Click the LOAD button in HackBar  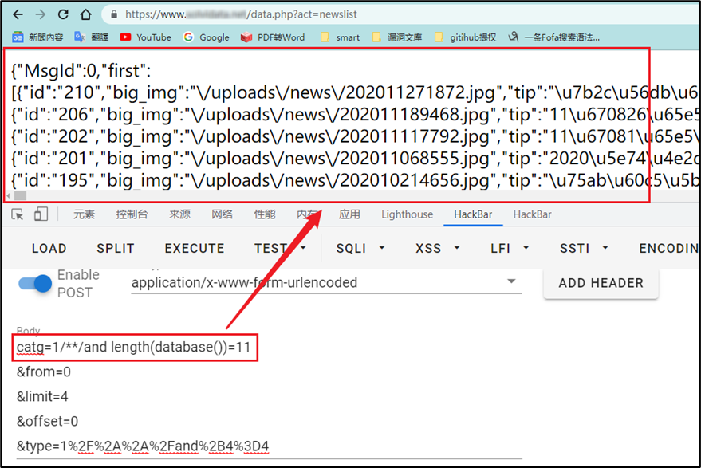[x=49, y=249]
